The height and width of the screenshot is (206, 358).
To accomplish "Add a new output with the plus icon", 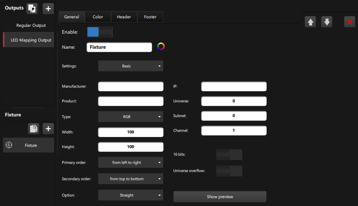I will click(x=48, y=8).
